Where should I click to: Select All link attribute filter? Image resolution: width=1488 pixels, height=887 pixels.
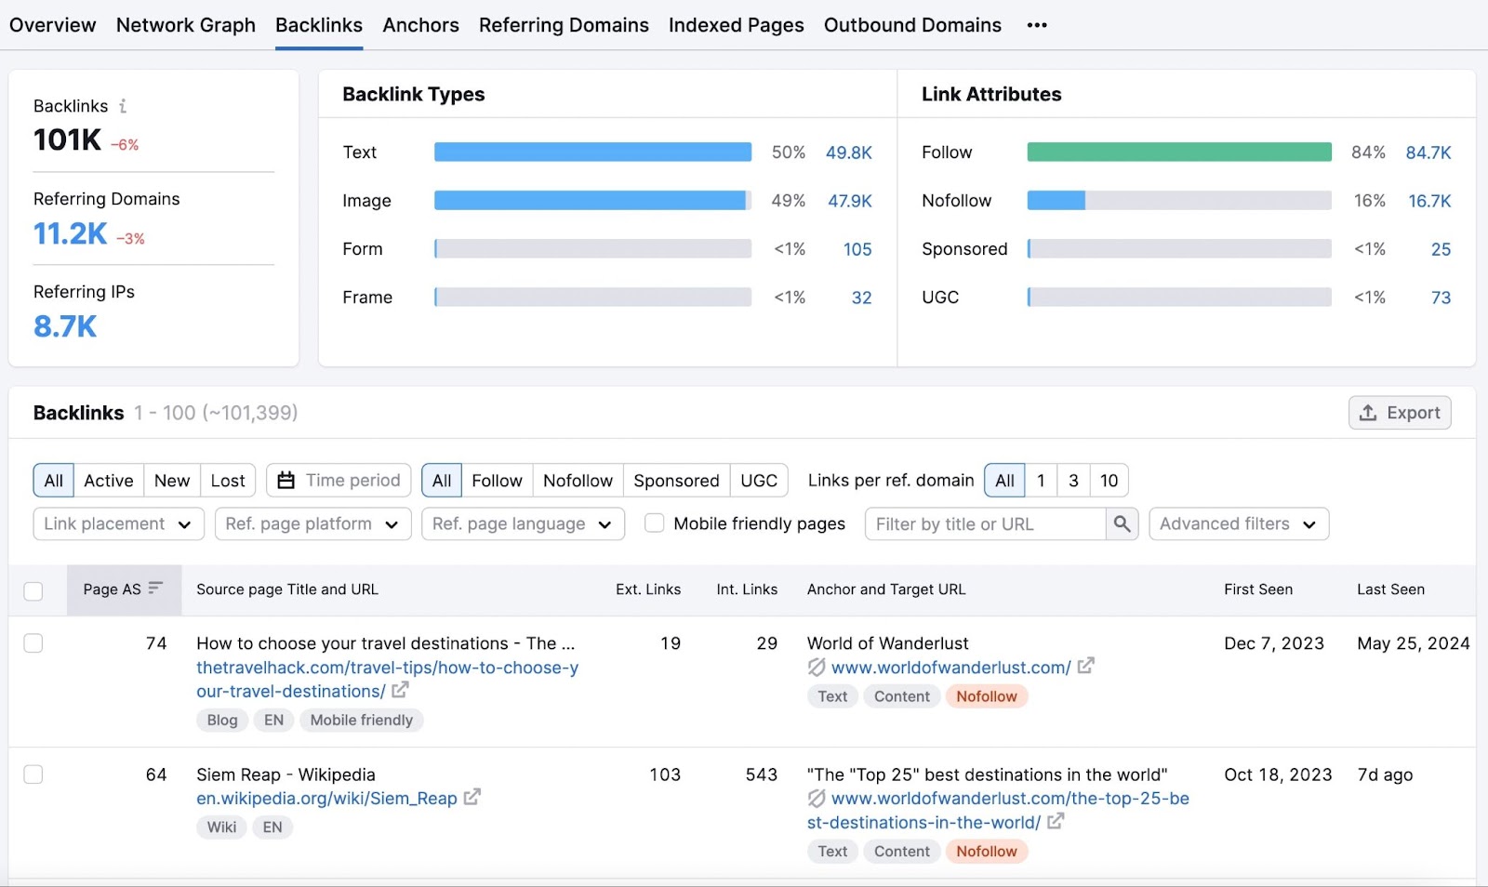(x=442, y=481)
